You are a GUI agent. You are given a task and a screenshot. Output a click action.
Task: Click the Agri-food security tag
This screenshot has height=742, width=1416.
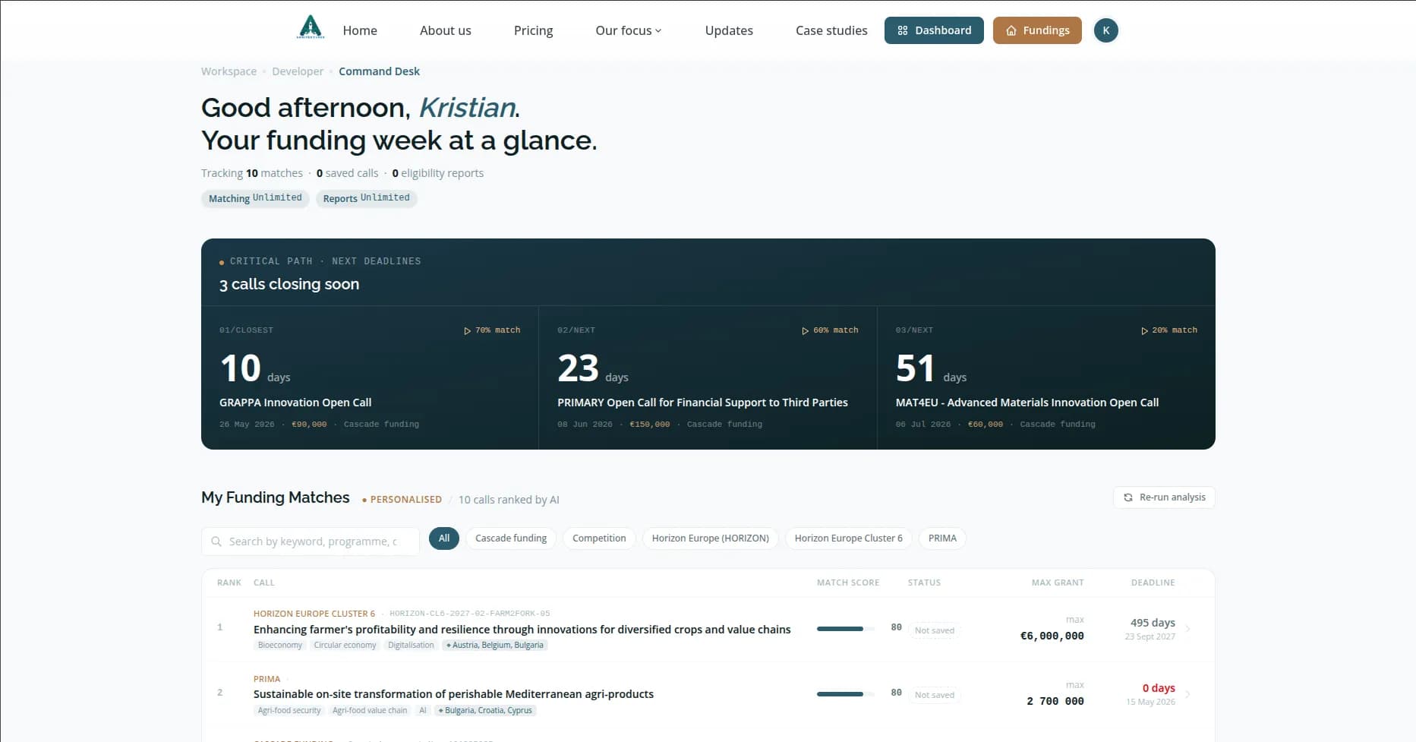click(x=289, y=711)
